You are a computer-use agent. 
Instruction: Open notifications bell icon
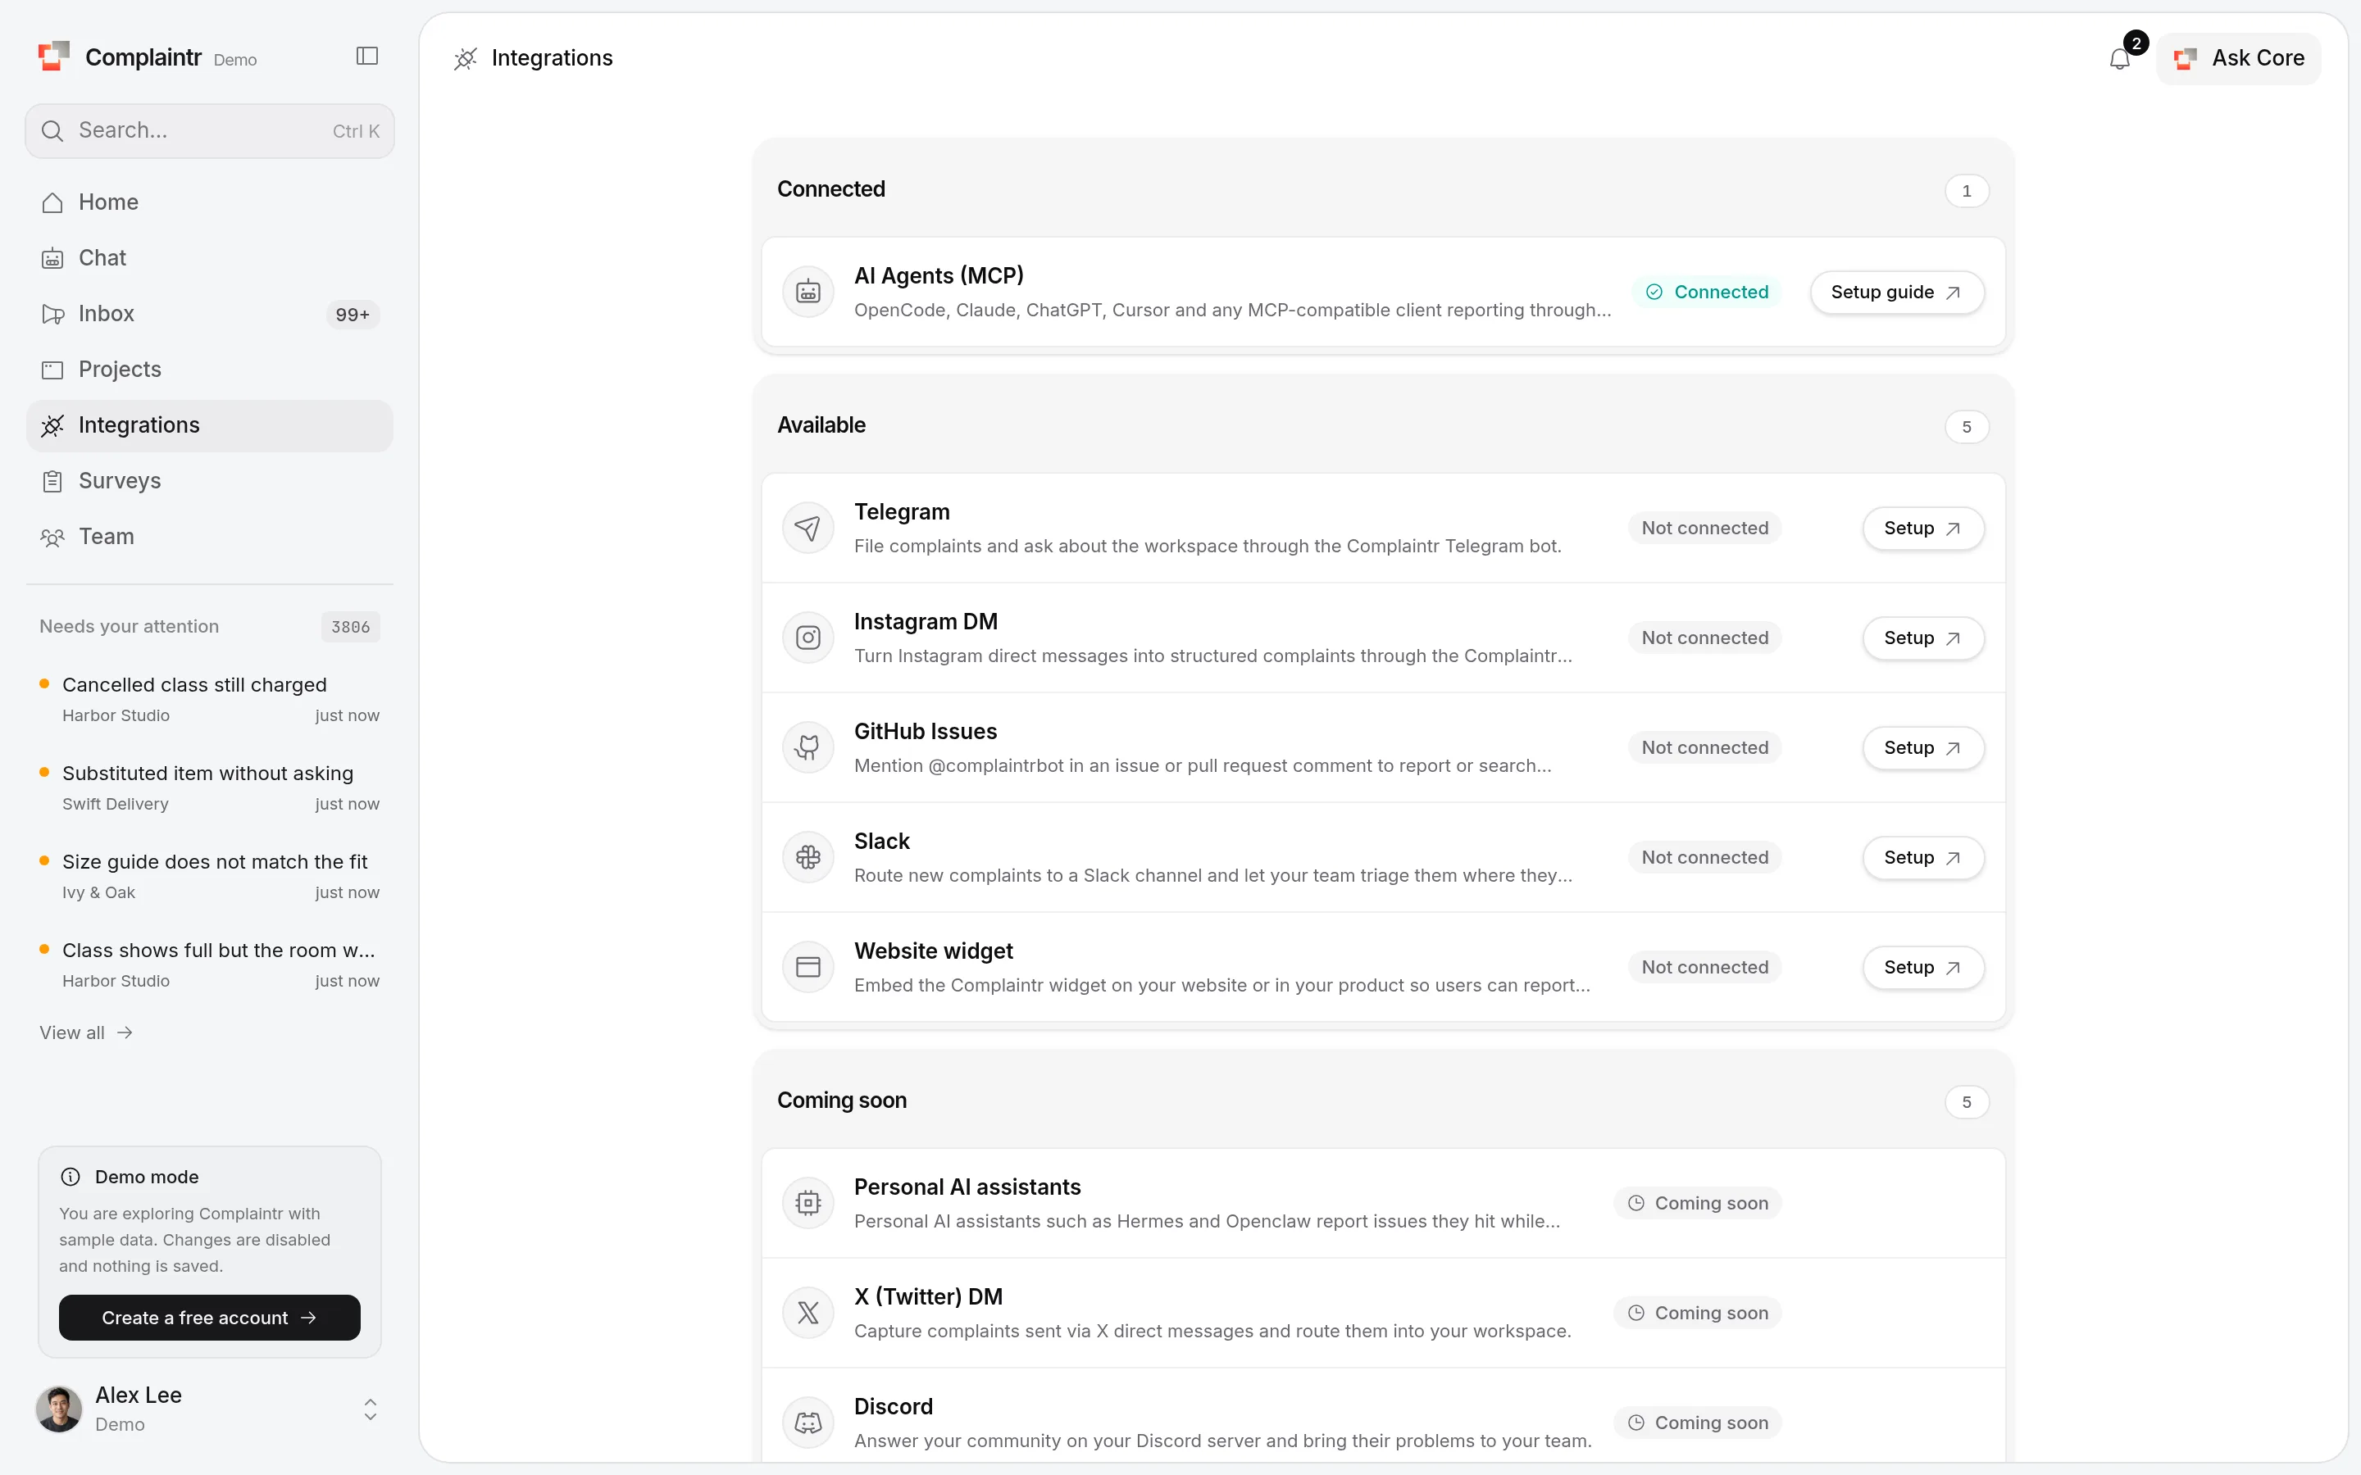pyautogui.click(x=2119, y=60)
